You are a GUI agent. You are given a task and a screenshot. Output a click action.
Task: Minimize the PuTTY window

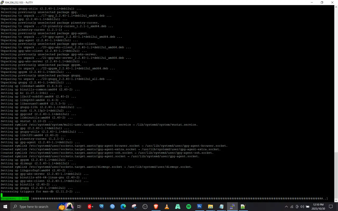[x=312, y=2]
